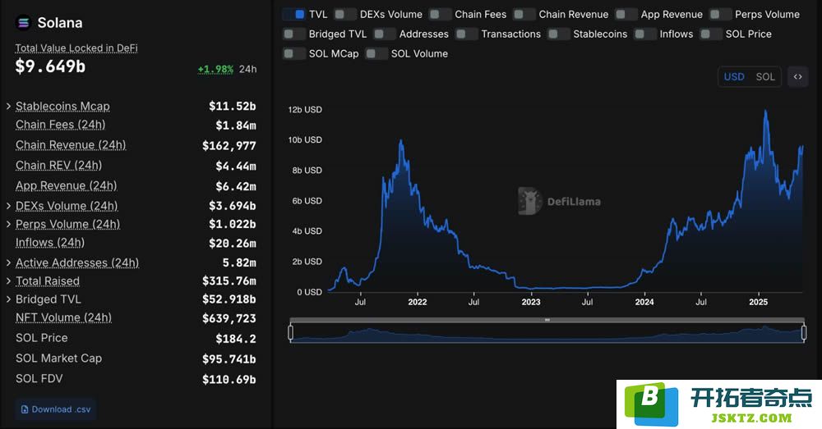Click the +1.98% 24h change value
This screenshot has height=429, width=822.
point(215,69)
